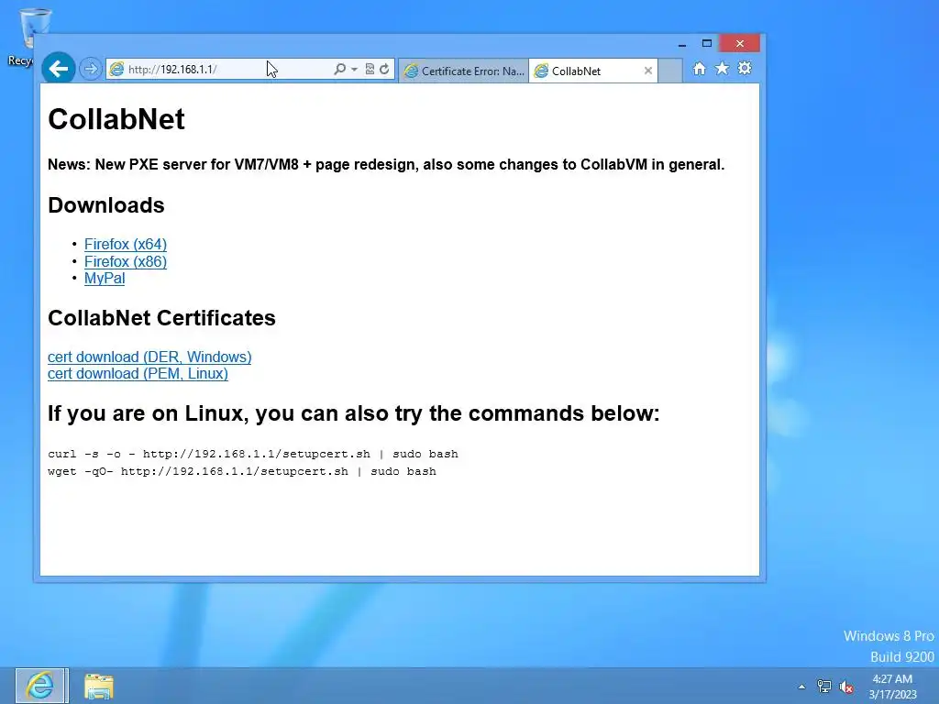Open the Home page icon

pyautogui.click(x=699, y=68)
